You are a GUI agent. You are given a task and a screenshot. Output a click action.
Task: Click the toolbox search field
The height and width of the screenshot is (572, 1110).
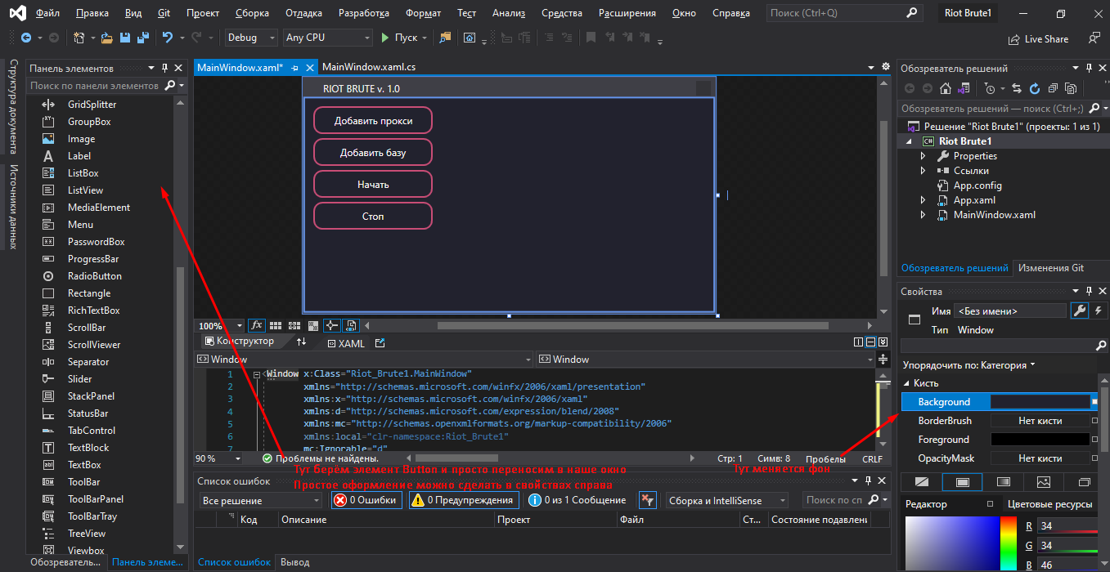click(x=94, y=85)
